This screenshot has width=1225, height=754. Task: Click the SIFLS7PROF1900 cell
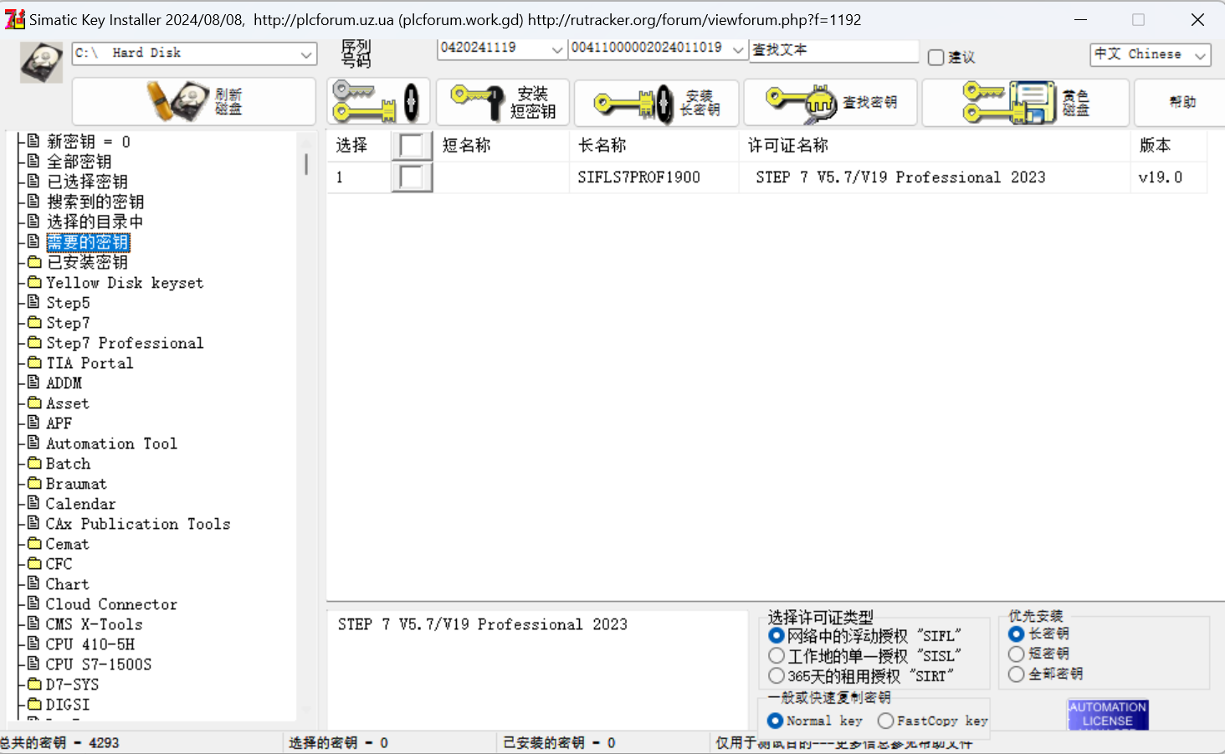[654, 177]
